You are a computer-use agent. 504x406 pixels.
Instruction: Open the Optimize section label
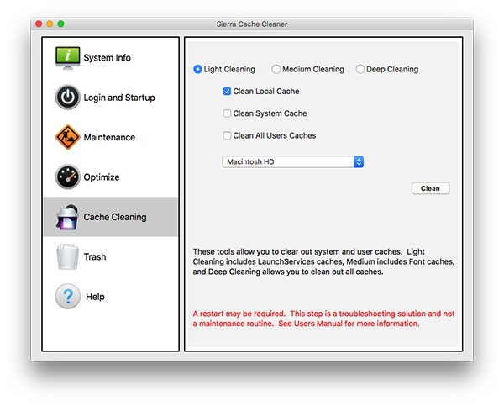[x=102, y=177]
